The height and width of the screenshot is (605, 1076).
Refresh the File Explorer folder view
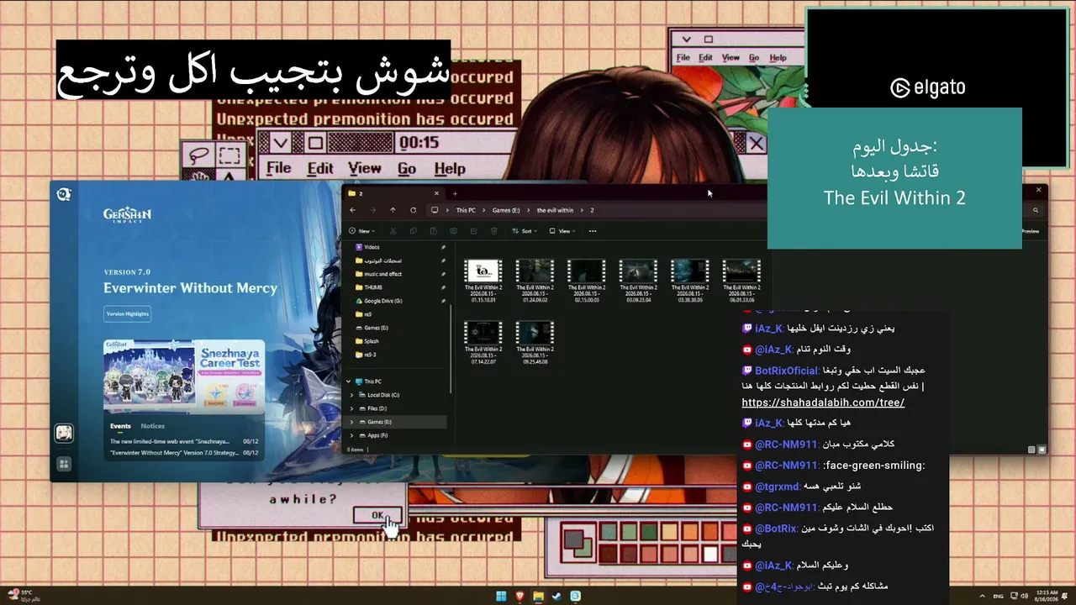[413, 210]
